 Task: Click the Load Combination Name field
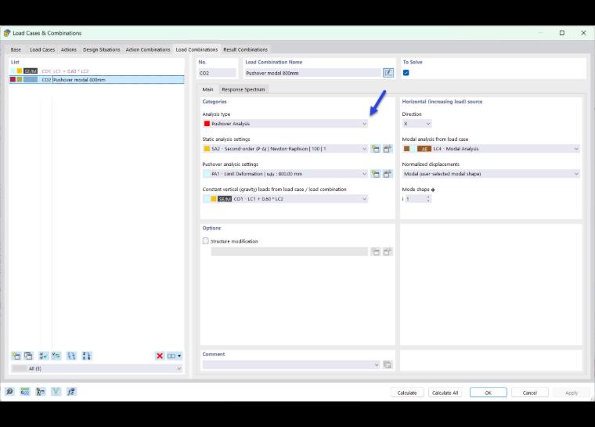(312, 73)
